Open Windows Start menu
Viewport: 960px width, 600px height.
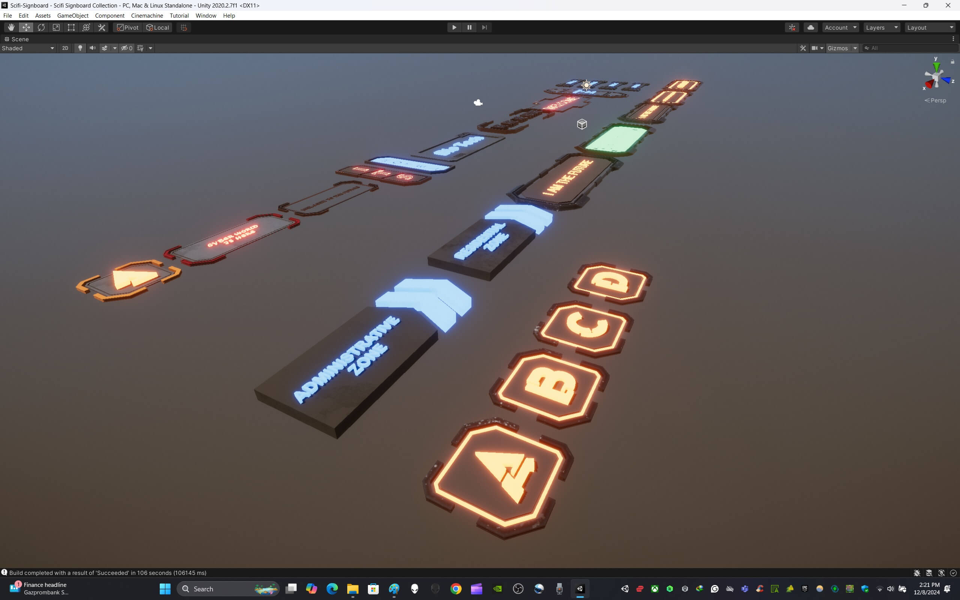point(165,588)
